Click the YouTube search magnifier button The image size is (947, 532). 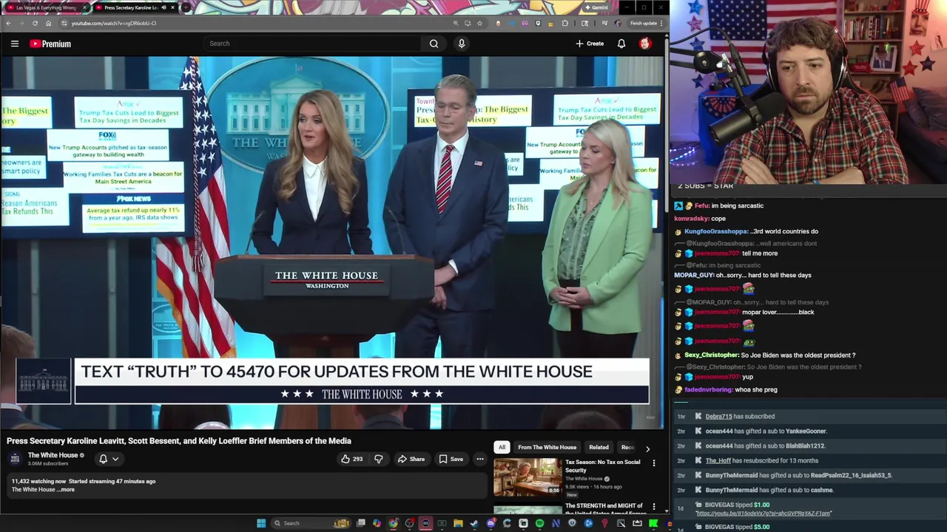[434, 44]
